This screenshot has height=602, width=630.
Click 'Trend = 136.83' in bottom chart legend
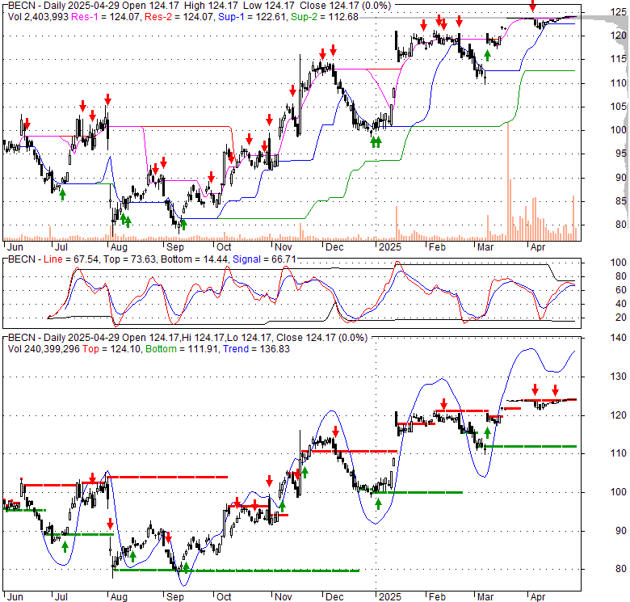coord(256,349)
